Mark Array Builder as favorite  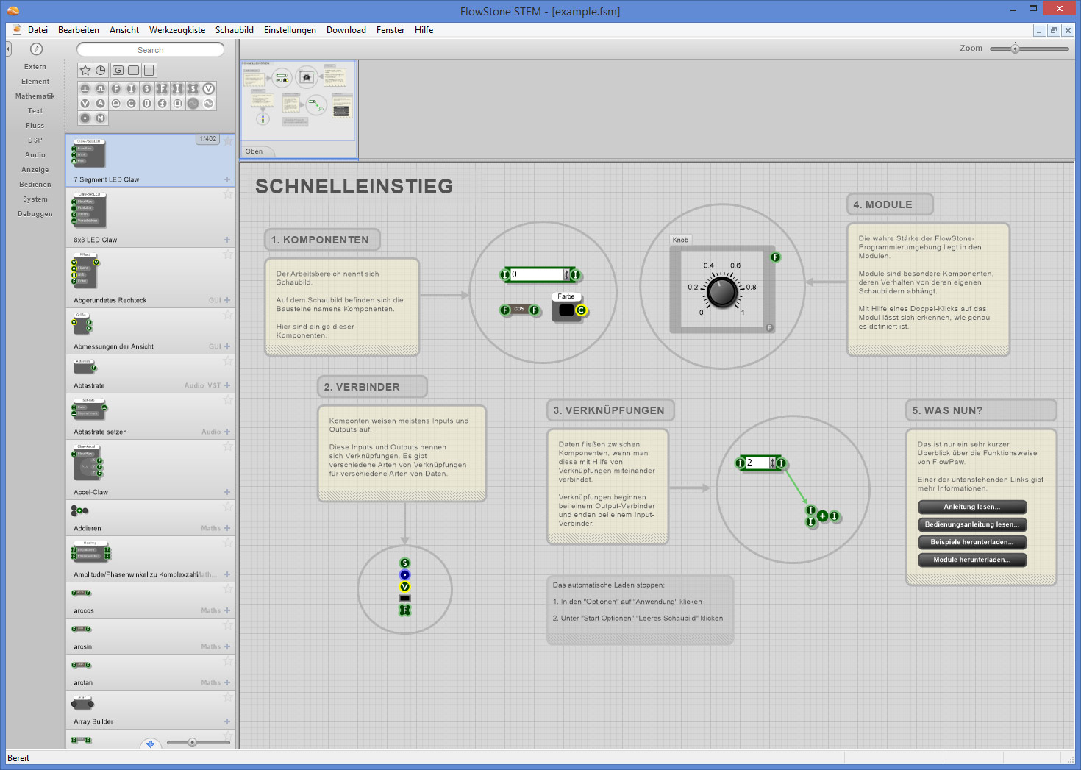(x=228, y=697)
